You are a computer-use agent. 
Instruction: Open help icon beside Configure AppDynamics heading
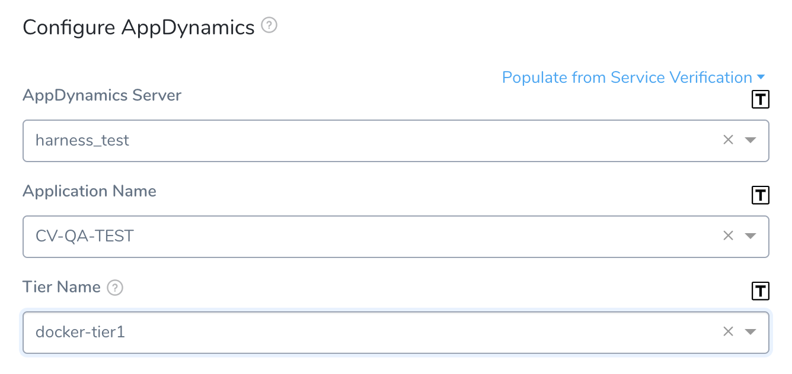[x=269, y=26]
